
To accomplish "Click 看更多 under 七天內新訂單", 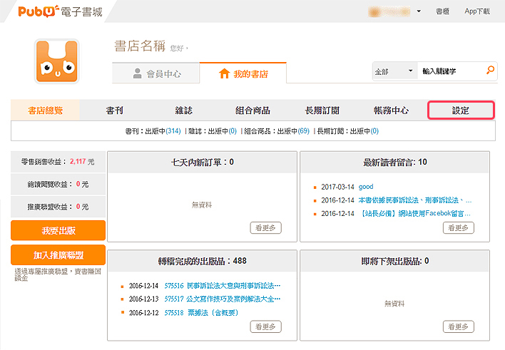I will click(266, 228).
